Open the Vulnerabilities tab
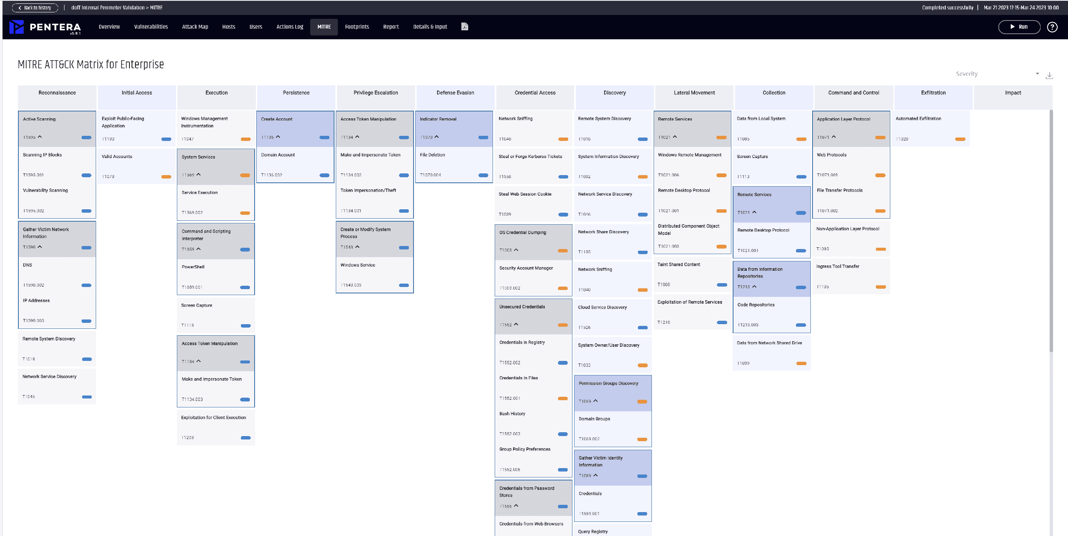 151,27
